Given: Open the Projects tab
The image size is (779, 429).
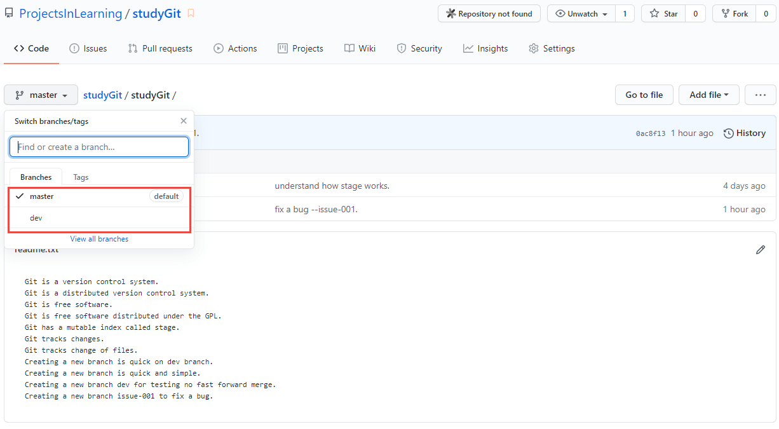Looking at the screenshot, I should 301,48.
